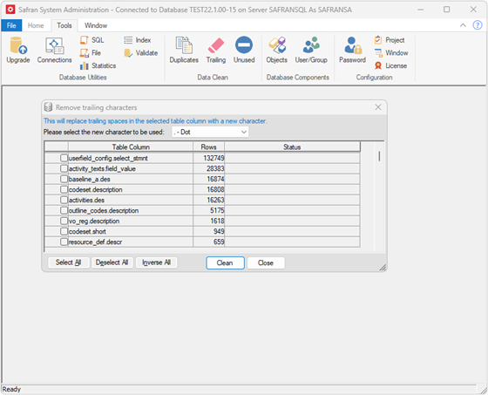Screen dimensions: 488x395
Task: Click the 949 rows value
Action: coord(219,231)
